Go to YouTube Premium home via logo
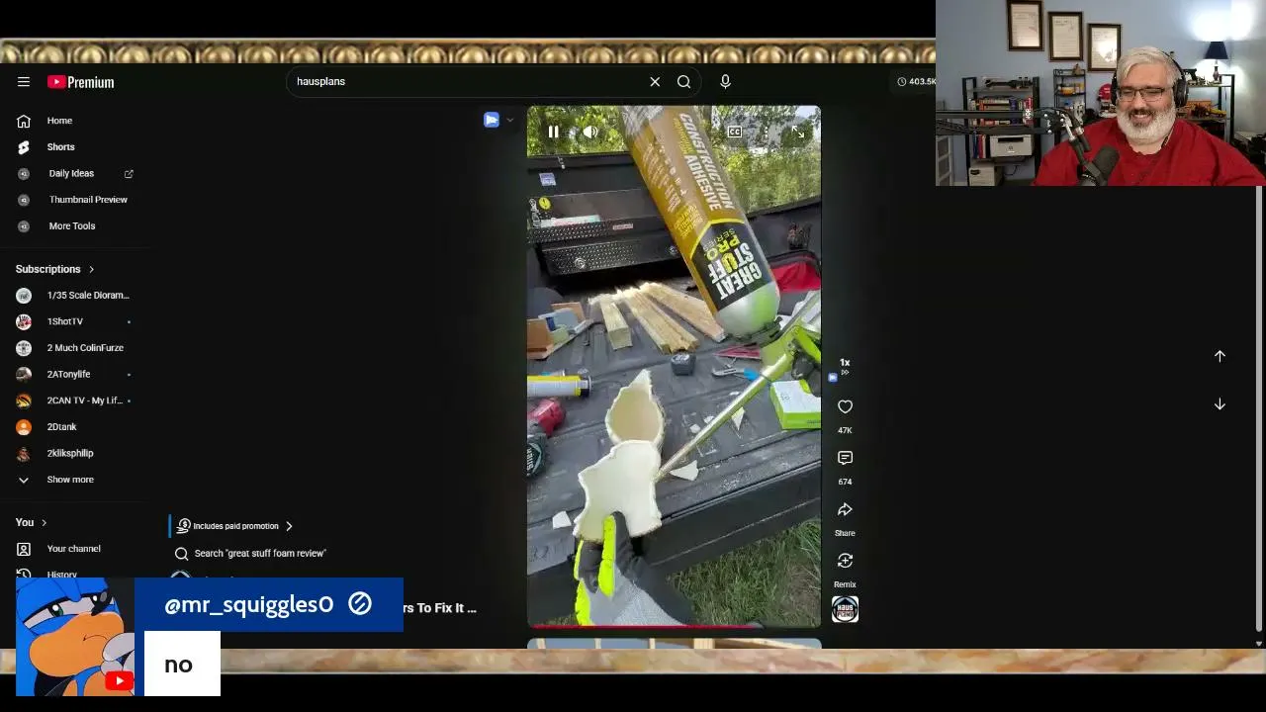 tap(80, 82)
